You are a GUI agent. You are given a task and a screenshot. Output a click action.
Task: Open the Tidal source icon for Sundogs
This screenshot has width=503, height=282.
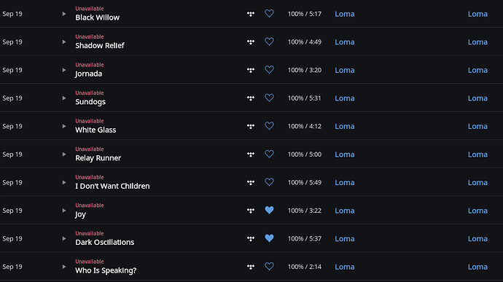[x=251, y=98]
